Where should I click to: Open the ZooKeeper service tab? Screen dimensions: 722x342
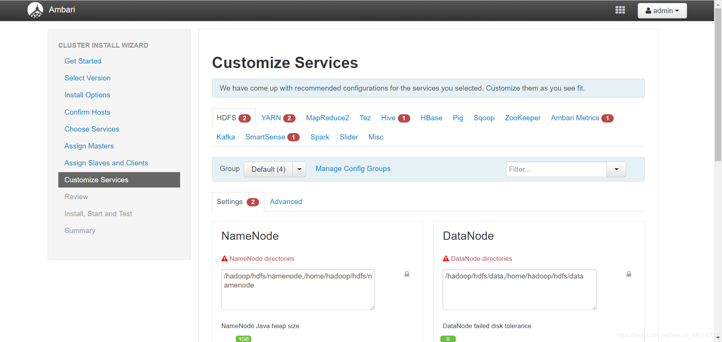point(523,118)
